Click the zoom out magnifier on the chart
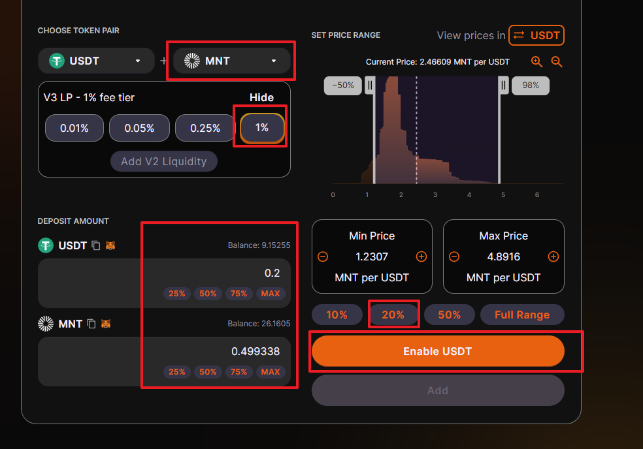The image size is (643, 449). tap(557, 61)
